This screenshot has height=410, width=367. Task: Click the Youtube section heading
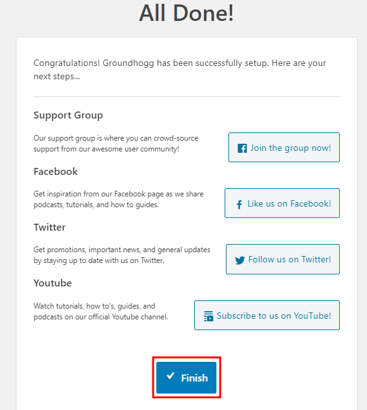(x=53, y=283)
